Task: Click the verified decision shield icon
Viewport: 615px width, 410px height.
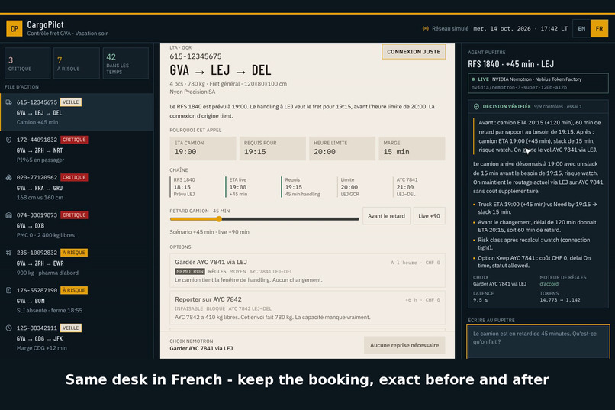Action: pyautogui.click(x=476, y=106)
